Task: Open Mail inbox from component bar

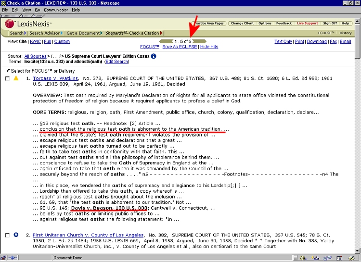Action: pos(315,258)
